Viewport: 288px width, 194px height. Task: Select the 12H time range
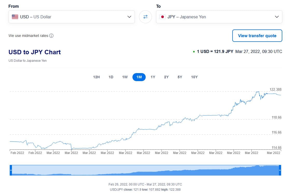(96, 77)
